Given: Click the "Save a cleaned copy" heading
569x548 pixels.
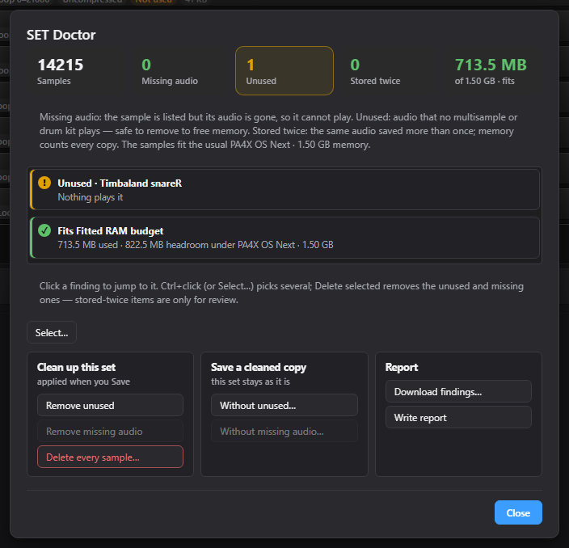Looking at the screenshot, I should [259, 367].
